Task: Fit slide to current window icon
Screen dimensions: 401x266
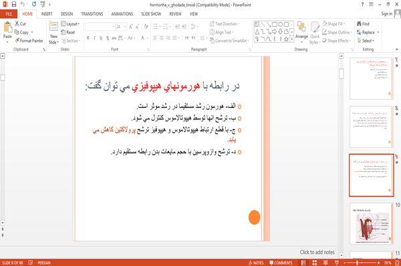Action: (397, 263)
